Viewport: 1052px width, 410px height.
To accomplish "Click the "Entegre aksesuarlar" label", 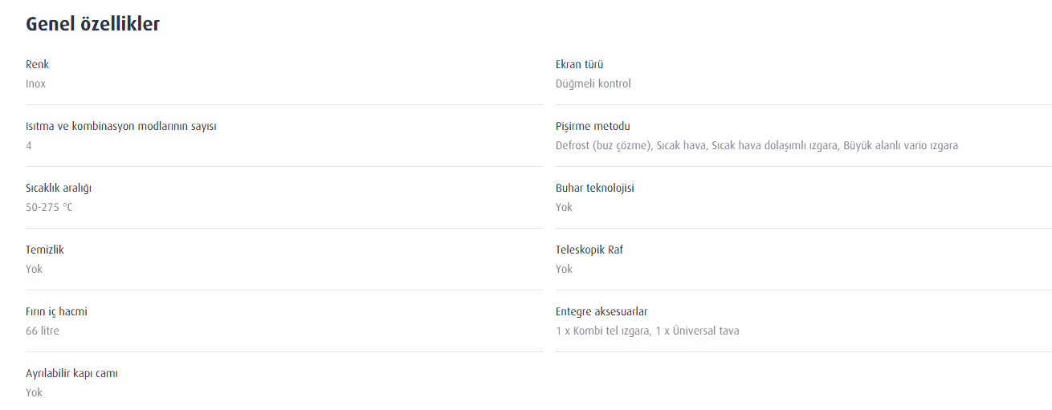I will (601, 311).
